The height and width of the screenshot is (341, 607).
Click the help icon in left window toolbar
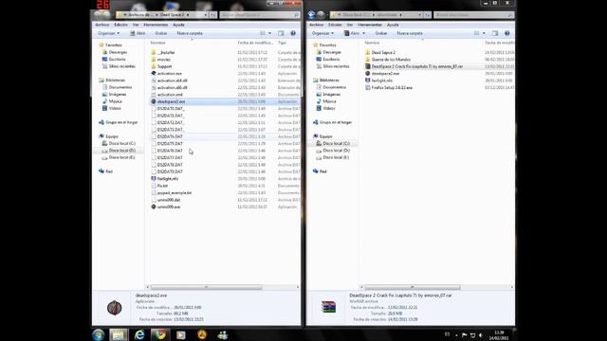(293, 33)
